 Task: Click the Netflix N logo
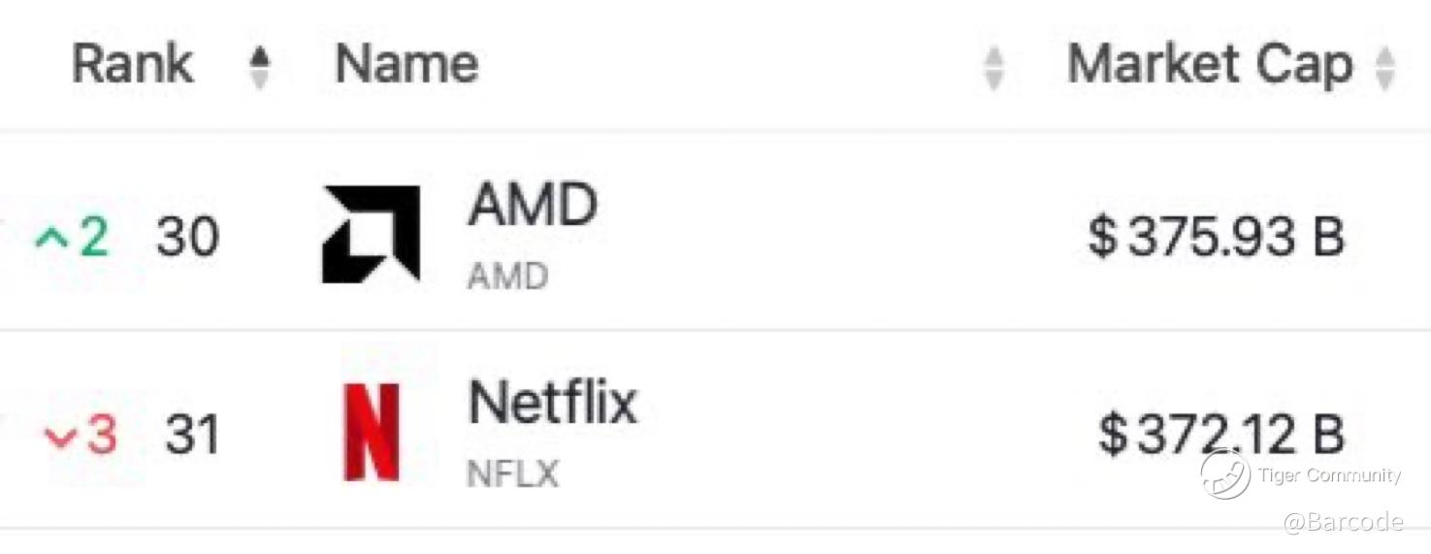(372, 432)
